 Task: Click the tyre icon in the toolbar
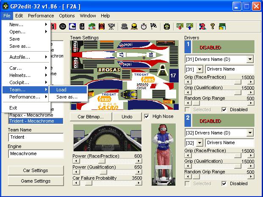click(x=63, y=26)
